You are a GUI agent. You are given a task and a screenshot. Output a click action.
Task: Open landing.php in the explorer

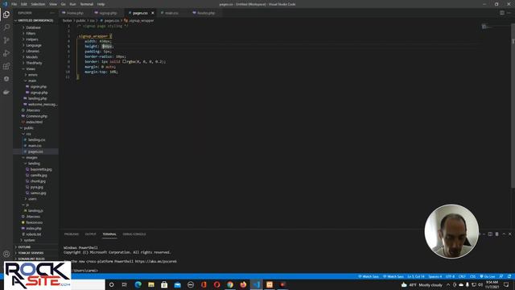37,98
